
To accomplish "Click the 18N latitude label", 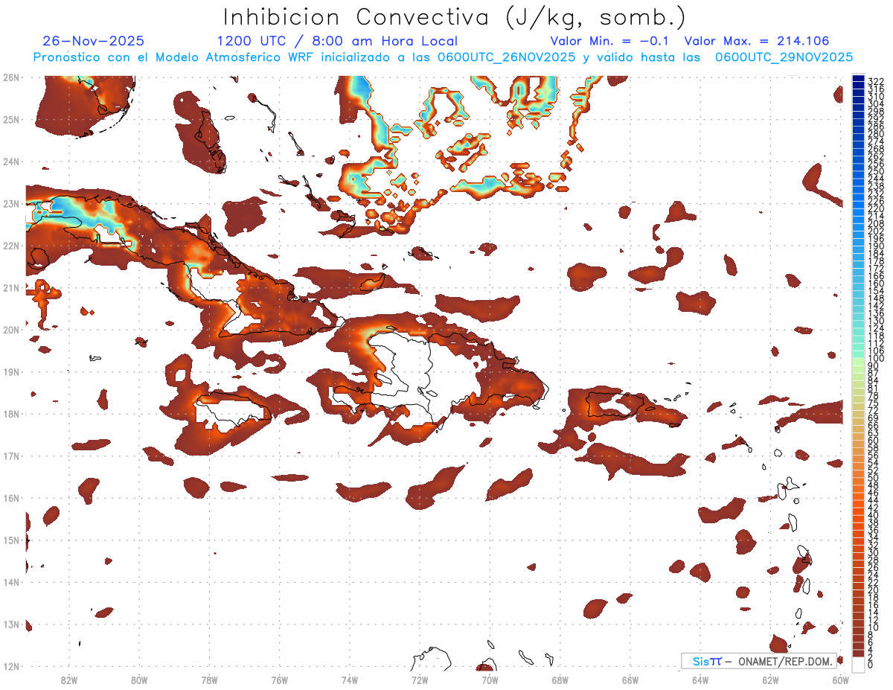I will 11,414.
